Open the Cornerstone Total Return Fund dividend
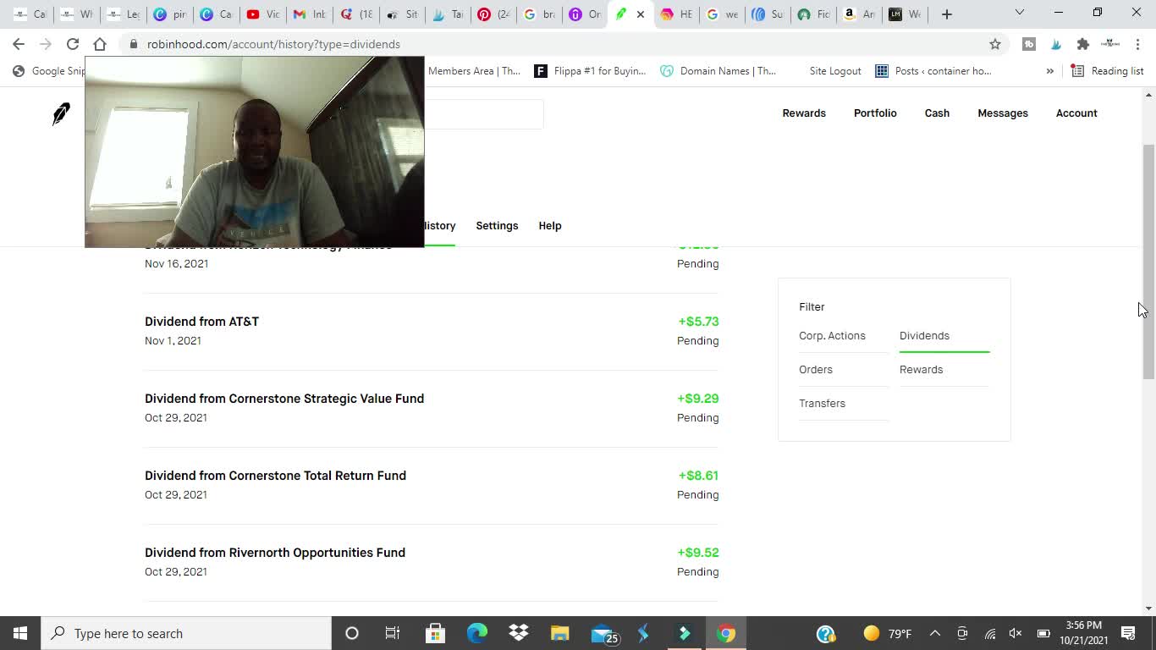This screenshot has height=650, width=1156. [x=432, y=485]
